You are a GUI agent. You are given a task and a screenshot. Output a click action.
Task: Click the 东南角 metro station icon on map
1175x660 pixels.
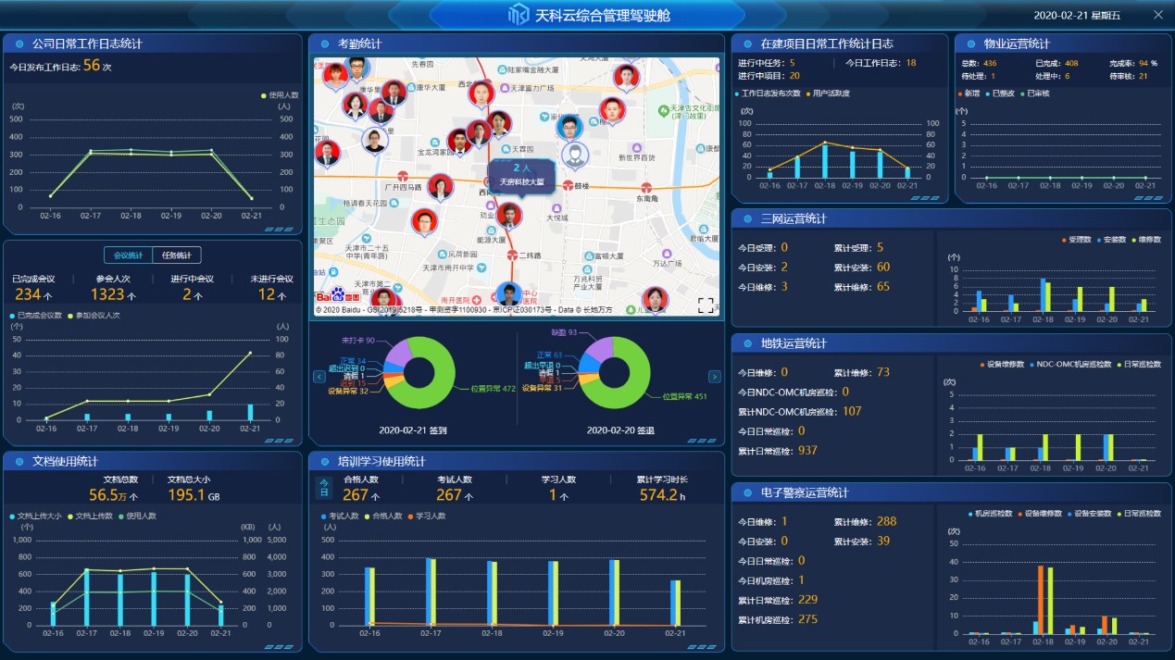coord(645,184)
